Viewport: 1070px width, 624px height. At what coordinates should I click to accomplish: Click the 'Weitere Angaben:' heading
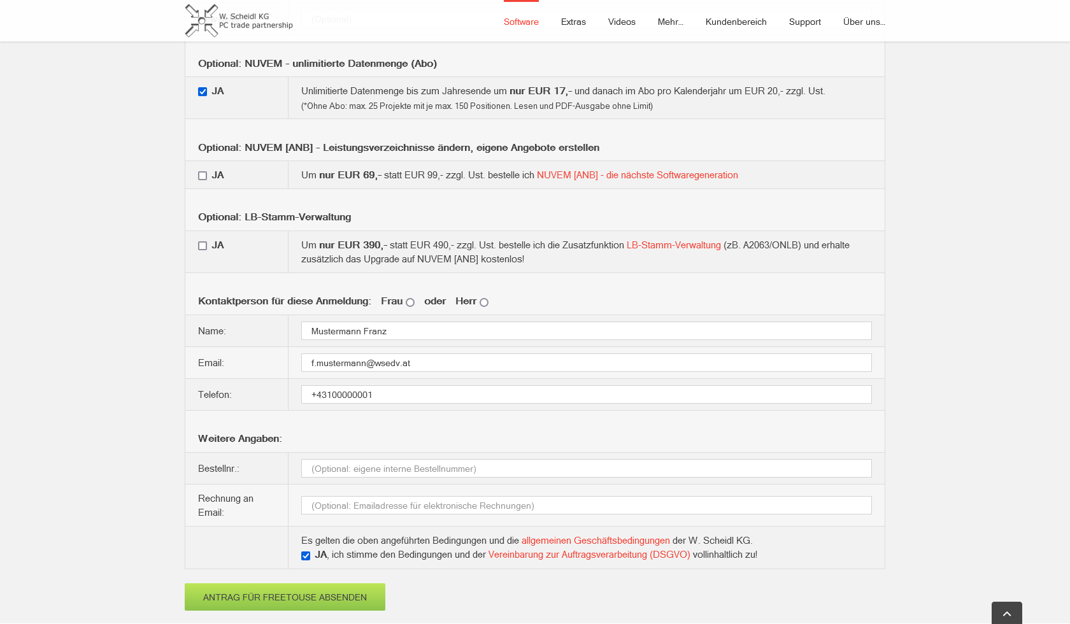[x=240, y=439]
